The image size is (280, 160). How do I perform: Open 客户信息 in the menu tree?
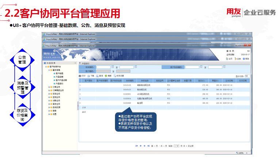coord(60,73)
